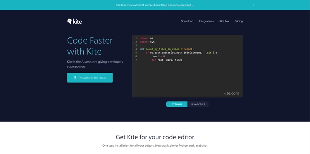Image resolution: width=310 pixels, height=154 pixels.
Task: Open the Integrations nav link
Action: click(206, 21)
